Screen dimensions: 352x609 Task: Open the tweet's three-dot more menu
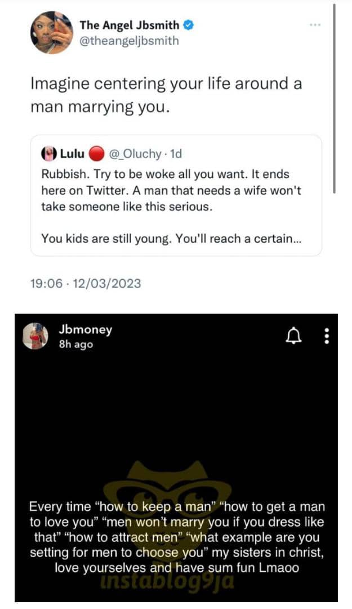point(315,25)
